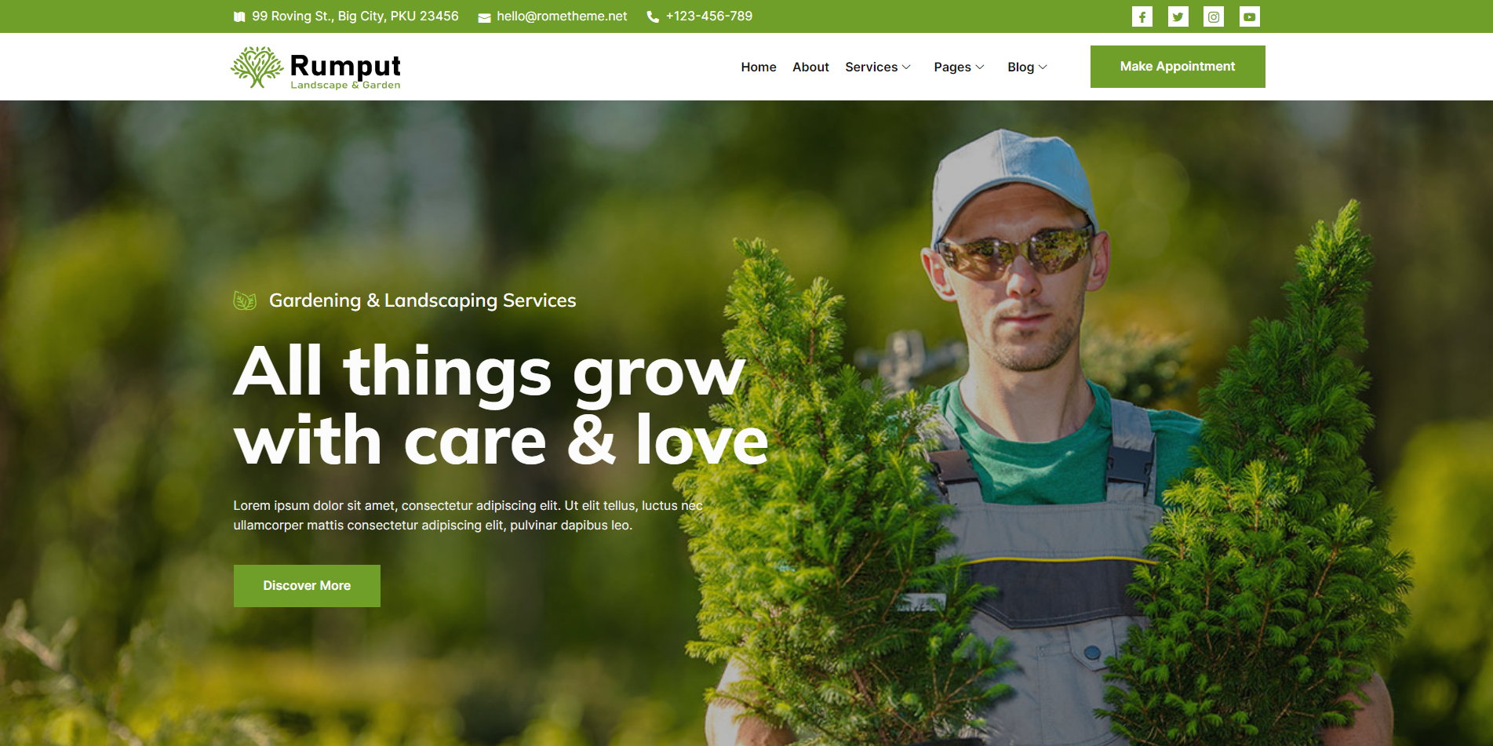Click the Discover More button
This screenshot has height=746, width=1493.
[x=307, y=586]
